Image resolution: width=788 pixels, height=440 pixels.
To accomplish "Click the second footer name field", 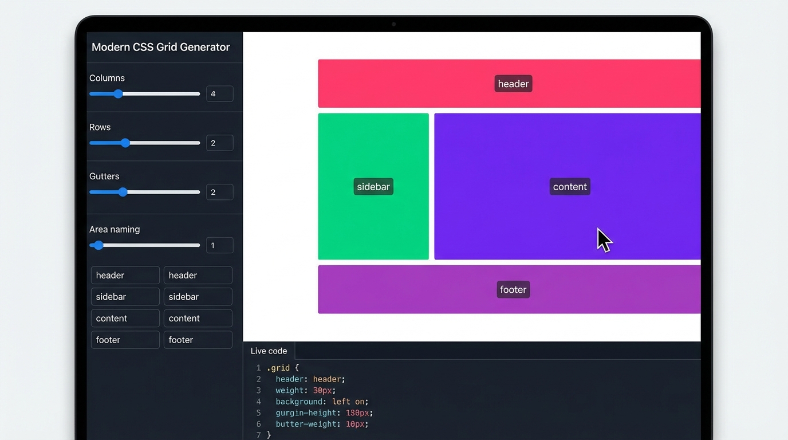I will tap(198, 339).
